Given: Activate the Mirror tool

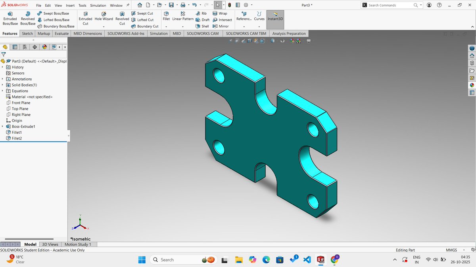Looking at the screenshot, I should [x=221, y=26].
